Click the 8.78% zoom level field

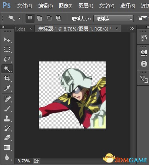point(24,161)
